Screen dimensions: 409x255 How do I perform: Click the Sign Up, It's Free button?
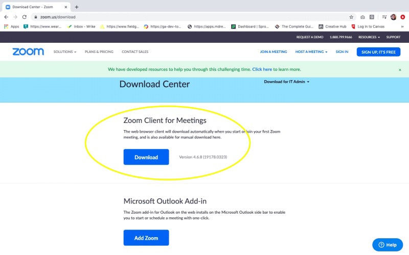pyautogui.click(x=378, y=52)
